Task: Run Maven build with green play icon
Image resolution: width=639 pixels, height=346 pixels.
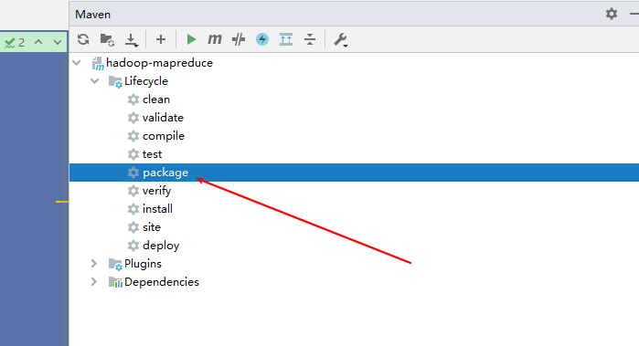Action: (191, 39)
